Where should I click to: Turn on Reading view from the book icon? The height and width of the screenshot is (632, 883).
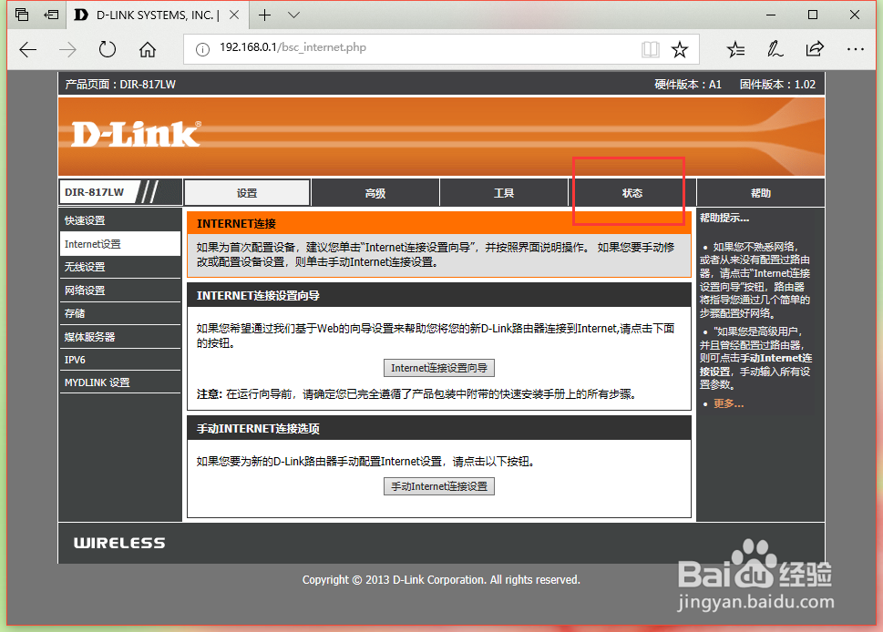pos(651,49)
